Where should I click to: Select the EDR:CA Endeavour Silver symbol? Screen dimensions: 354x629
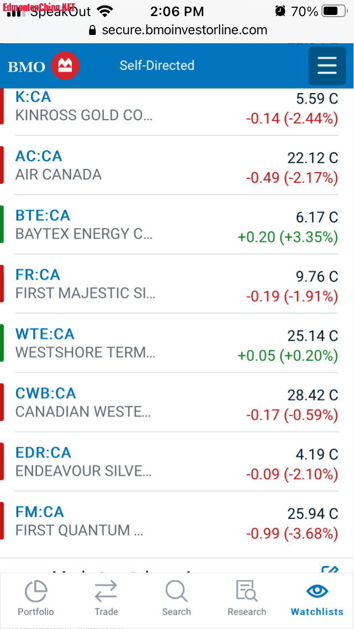[x=43, y=452]
